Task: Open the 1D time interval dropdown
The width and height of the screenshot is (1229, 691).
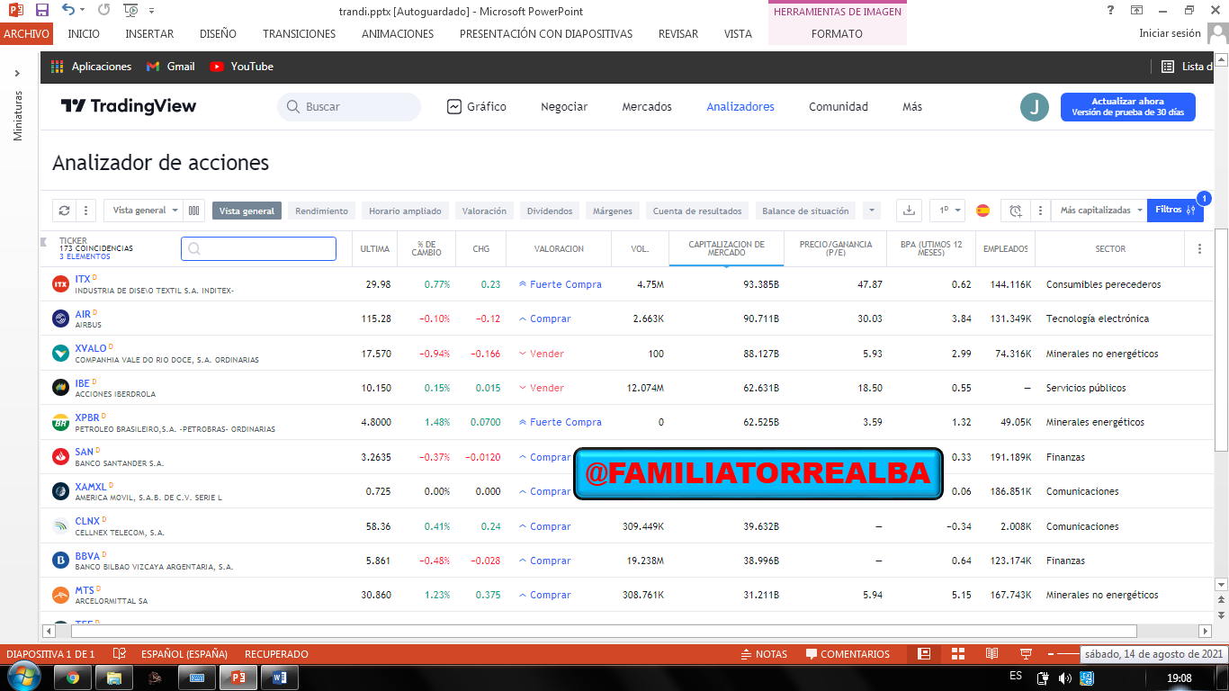Action: pyautogui.click(x=947, y=211)
